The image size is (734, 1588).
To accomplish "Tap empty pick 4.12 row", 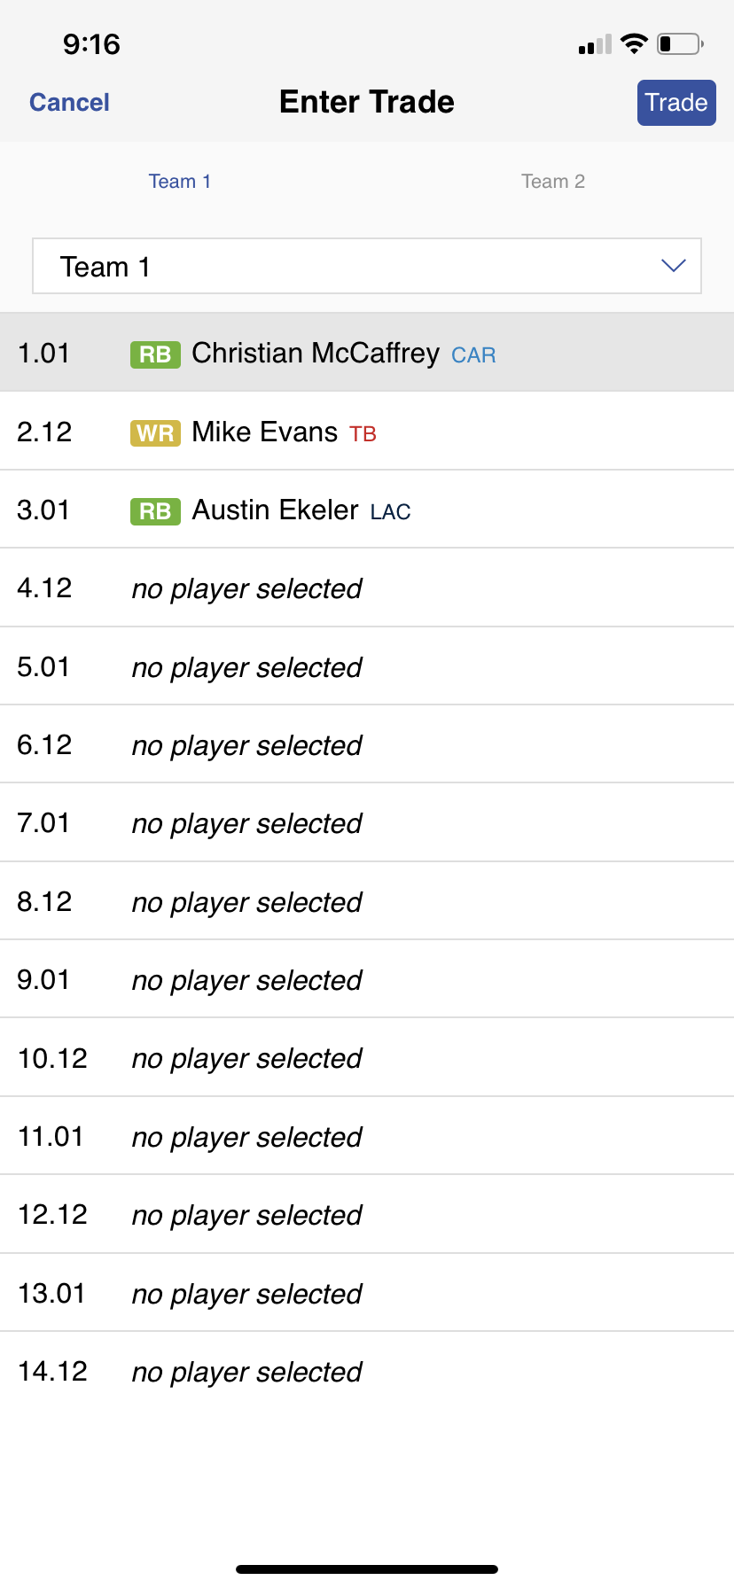I will tap(367, 588).
